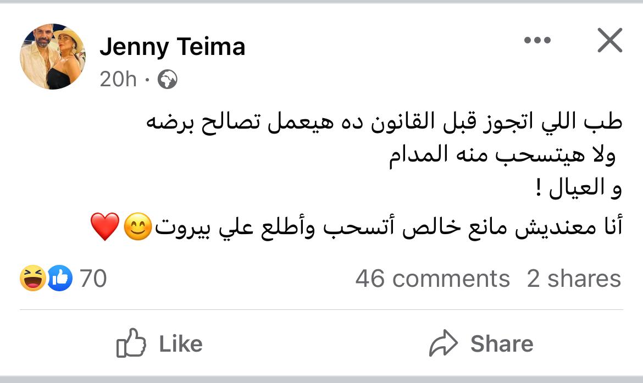Viewport: 643px width, 383px height.
Task: Click the public globe privacy icon
Action: (x=167, y=81)
